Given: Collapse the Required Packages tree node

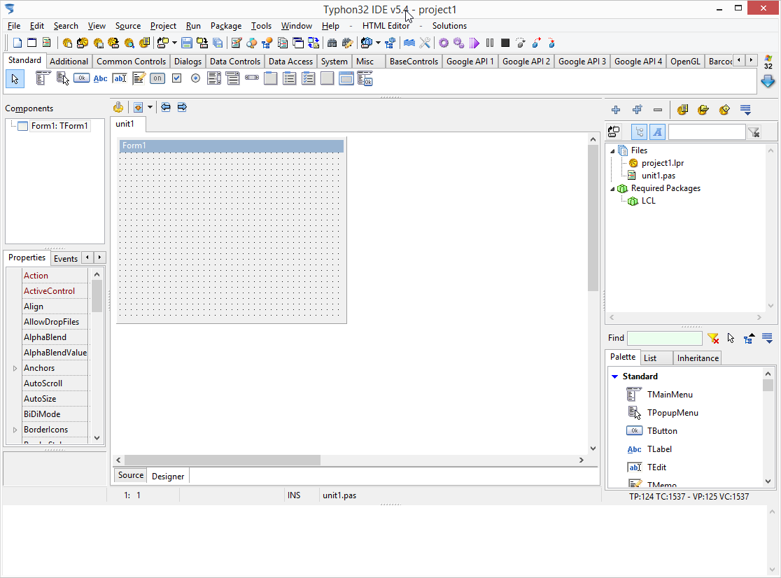Looking at the screenshot, I should point(612,189).
